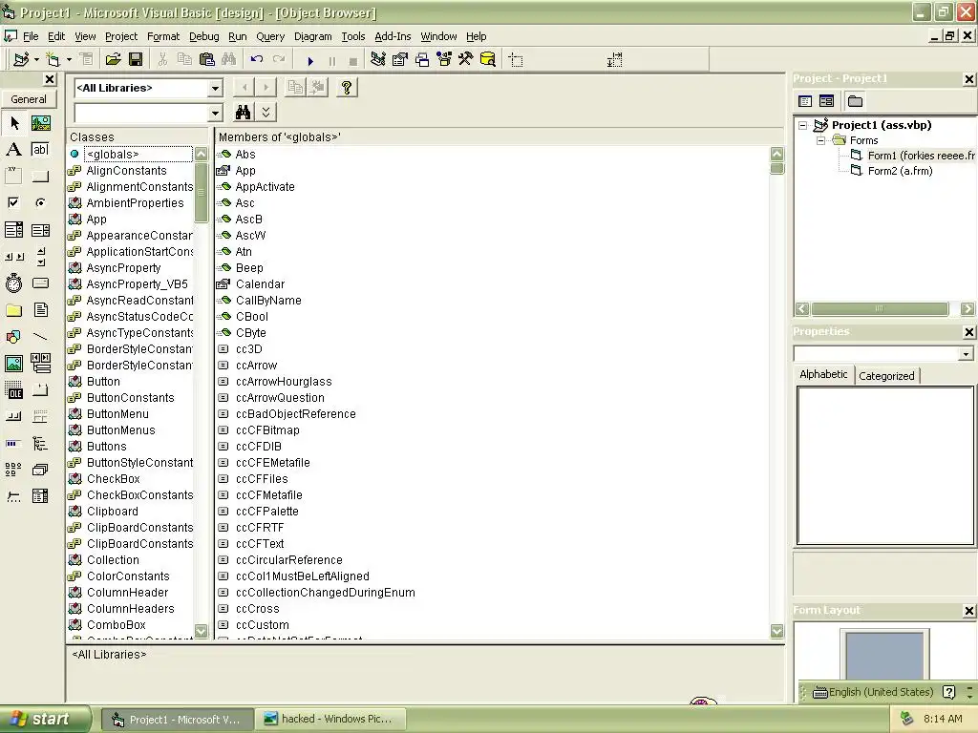
Task: Click the Windows start button
Action: (45, 719)
